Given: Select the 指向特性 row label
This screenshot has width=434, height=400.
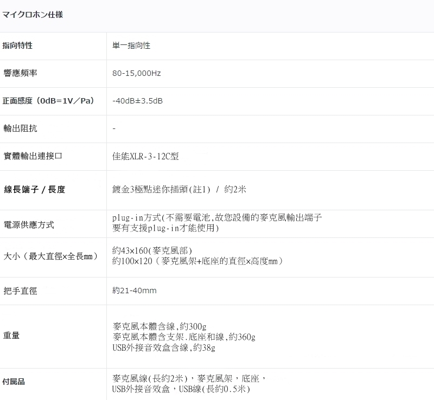Looking at the screenshot, I should point(18,46).
